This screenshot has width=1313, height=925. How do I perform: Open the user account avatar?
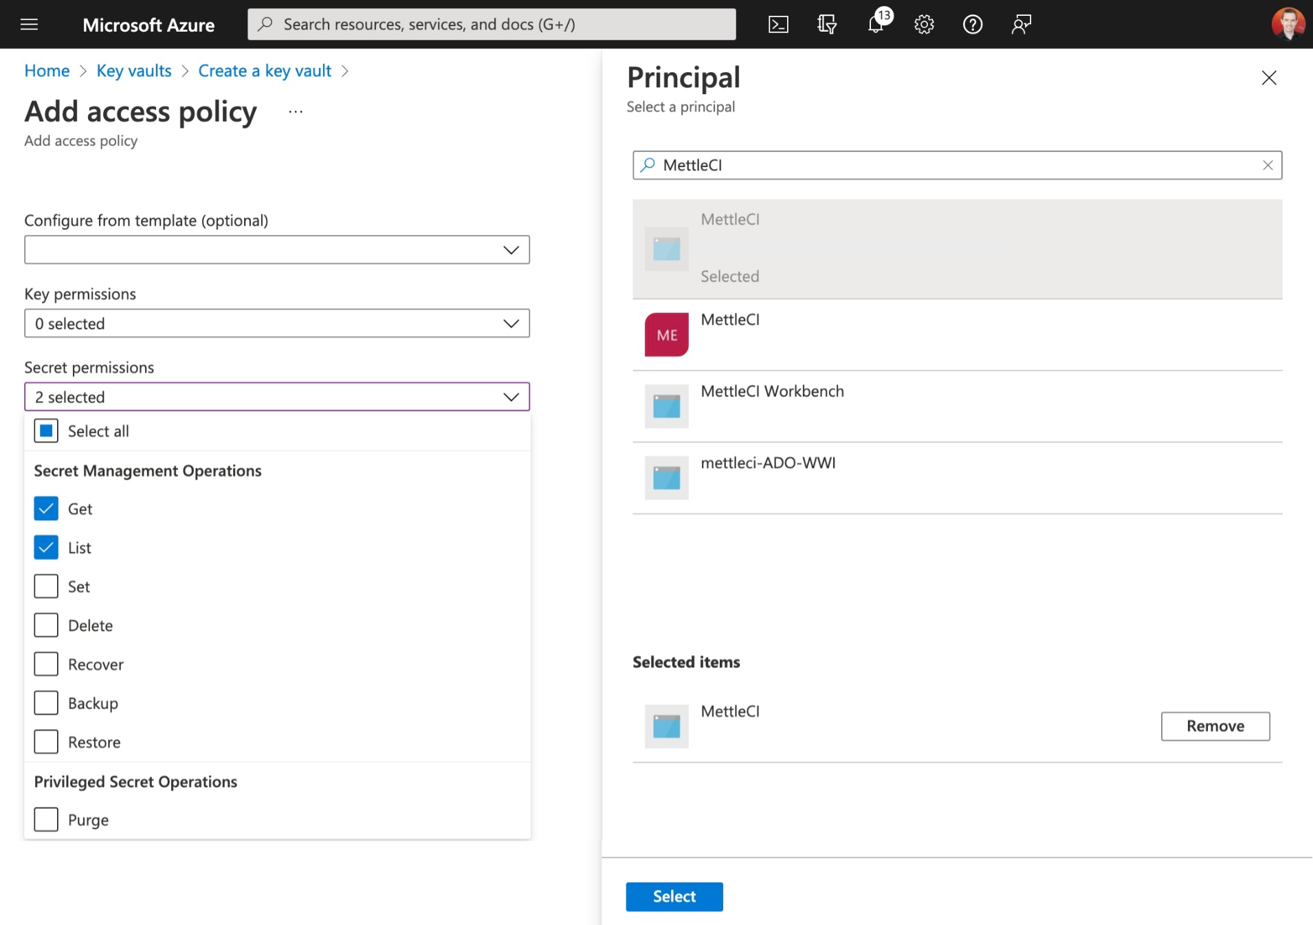(1287, 24)
